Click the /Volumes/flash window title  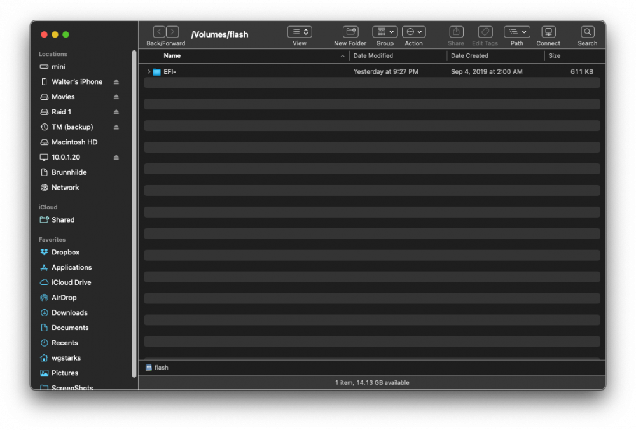[219, 34]
